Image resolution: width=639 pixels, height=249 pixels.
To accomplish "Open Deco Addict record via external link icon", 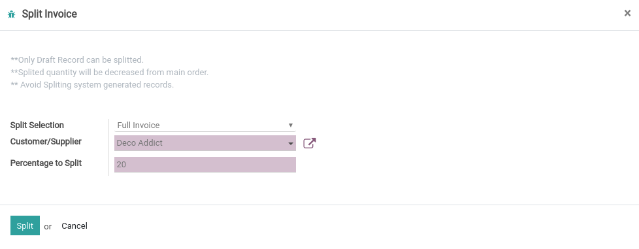I will (310, 143).
